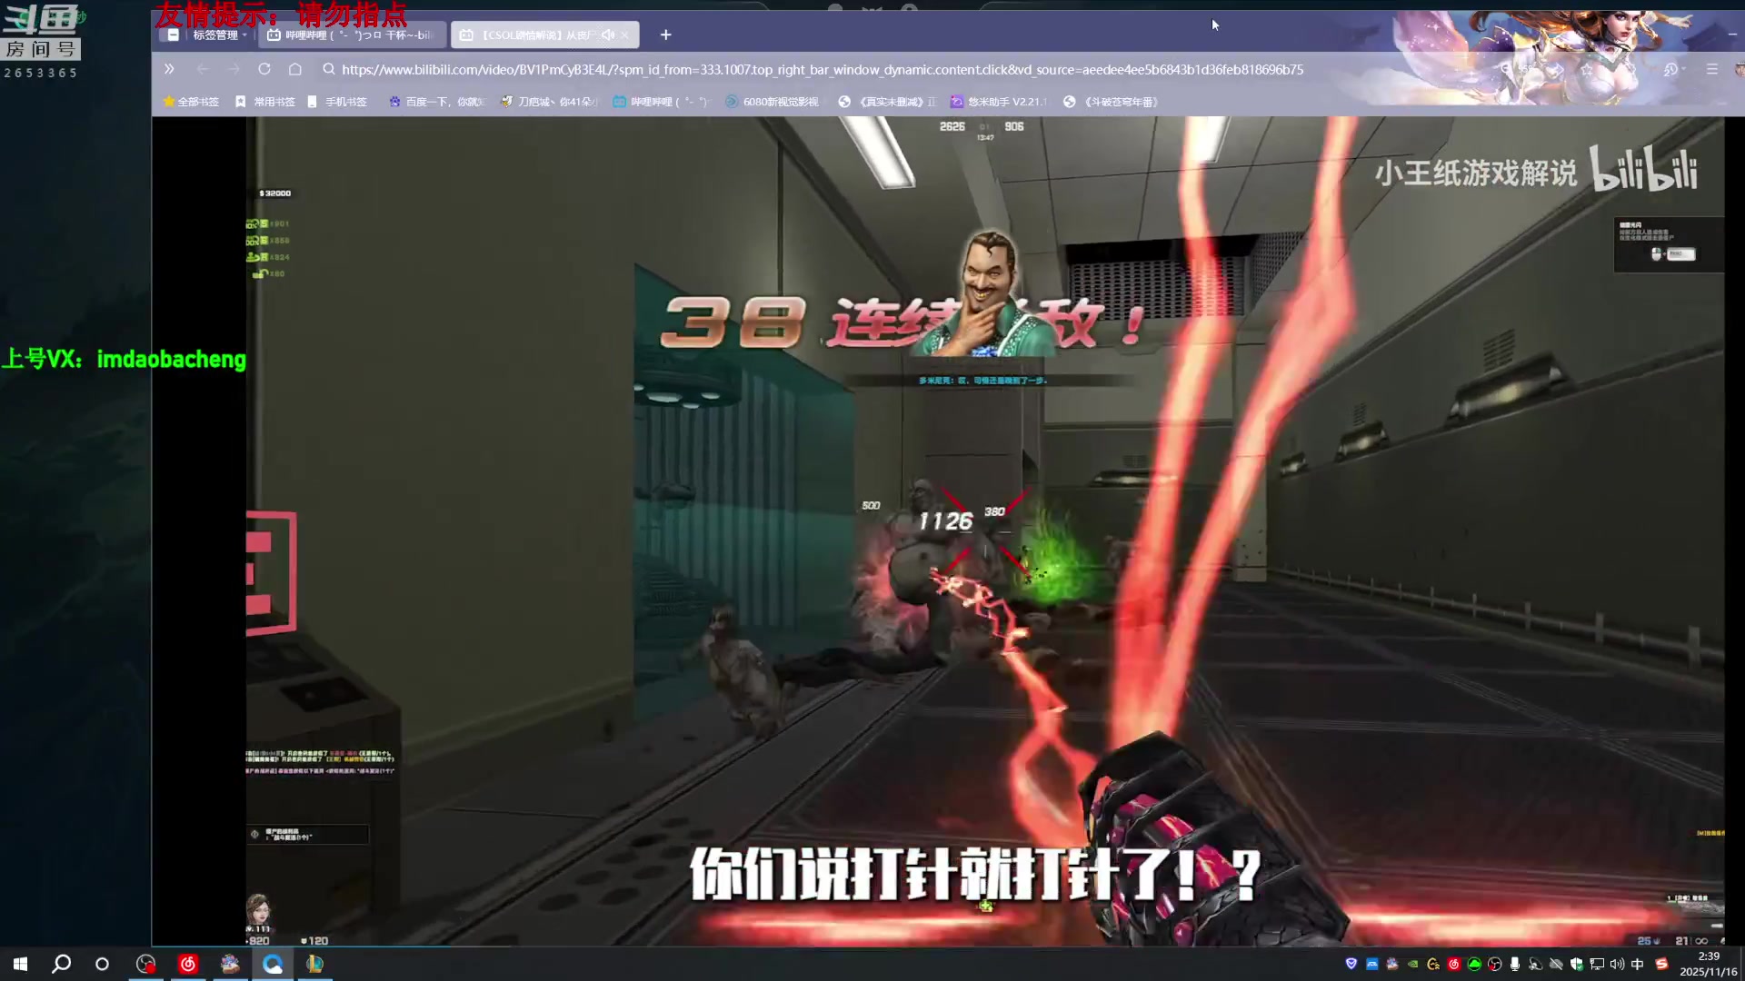Open Windows taskbar search magnifier
The height and width of the screenshot is (981, 1745).
pyautogui.click(x=61, y=964)
